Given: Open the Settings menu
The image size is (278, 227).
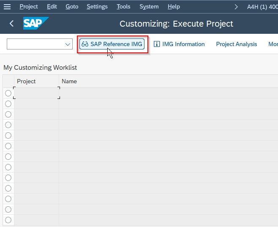Looking at the screenshot, I should 97,7.
